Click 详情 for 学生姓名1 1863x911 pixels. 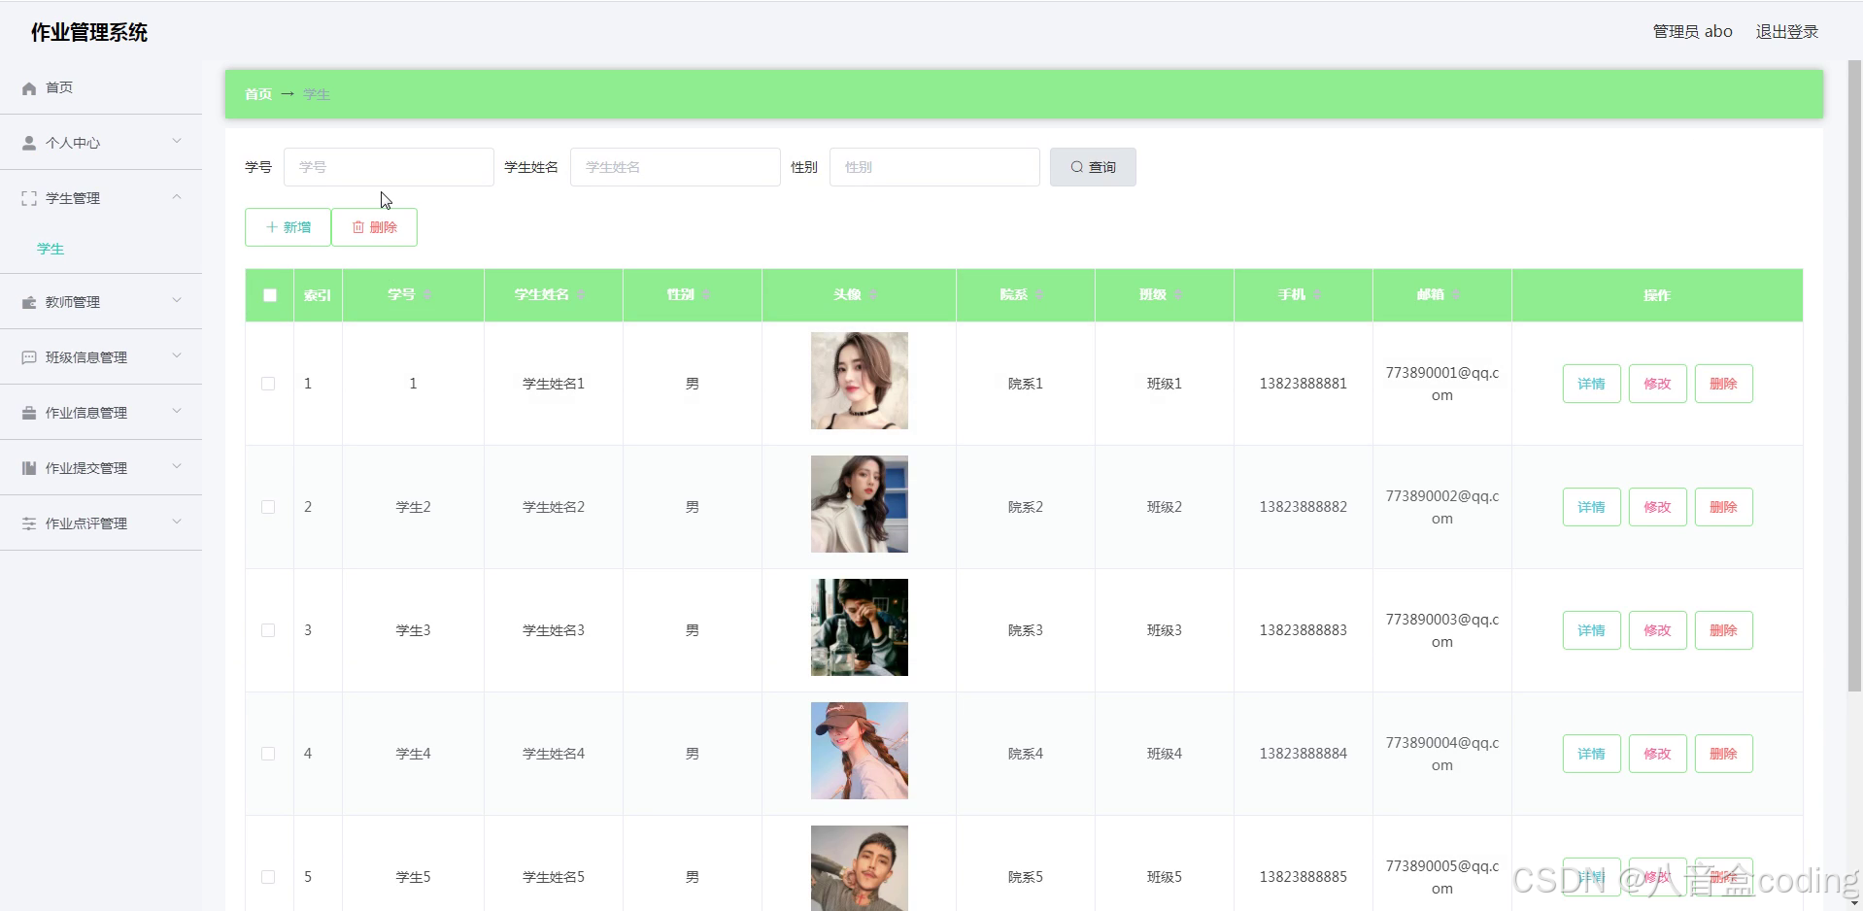1591,384
